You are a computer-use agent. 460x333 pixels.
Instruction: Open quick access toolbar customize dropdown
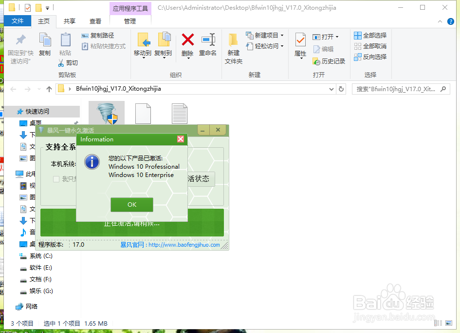tap(47, 8)
